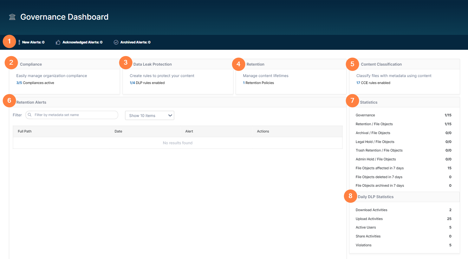This screenshot has width=468, height=259.
Task: Open the 1/4 DLP rules enabled link
Action: pyautogui.click(x=147, y=83)
